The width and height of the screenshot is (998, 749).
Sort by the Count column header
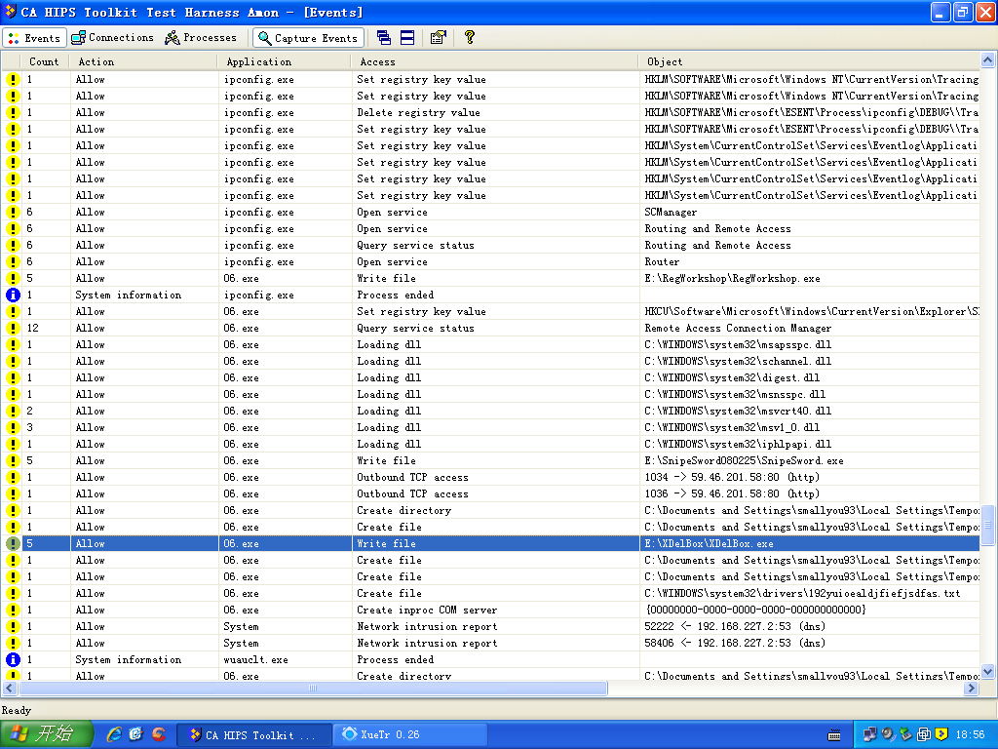pyautogui.click(x=44, y=61)
